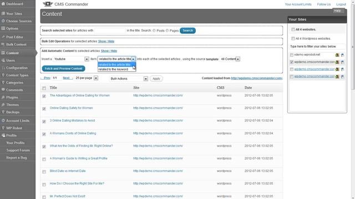
Task: Uncheck 'Online Dating Safety for Women' row
Action: click(44, 109)
